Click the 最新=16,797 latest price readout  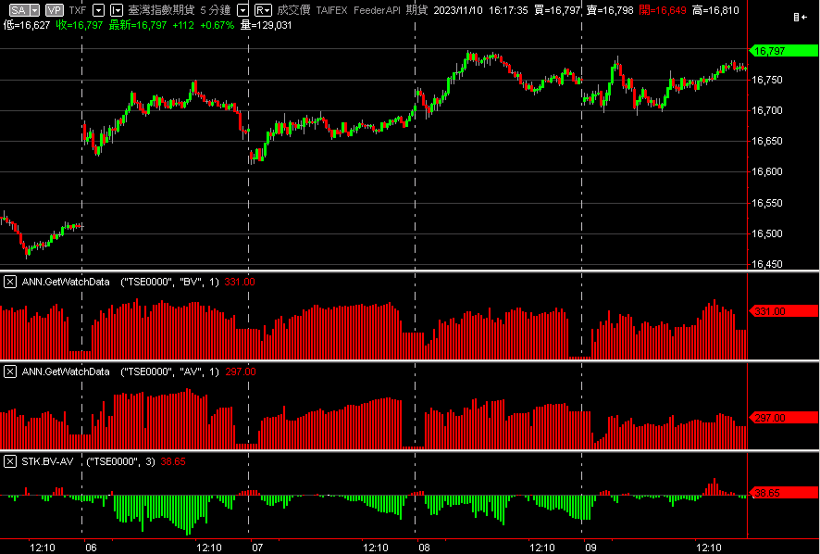pyautogui.click(x=138, y=25)
